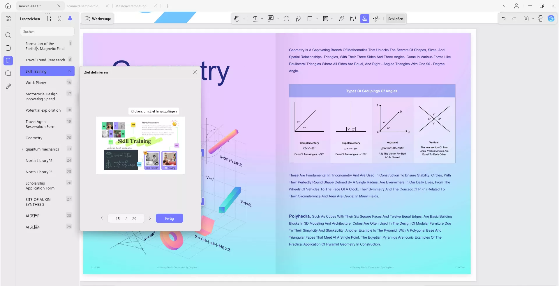Close the Ziel definieren dialog

point(195,72)
